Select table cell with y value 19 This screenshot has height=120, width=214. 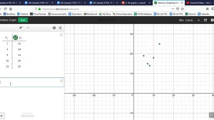click(x=19, y=49)
